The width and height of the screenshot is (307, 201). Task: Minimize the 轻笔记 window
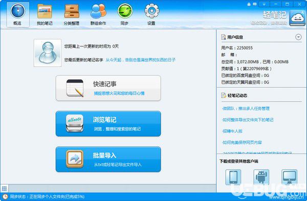[276, 4]
